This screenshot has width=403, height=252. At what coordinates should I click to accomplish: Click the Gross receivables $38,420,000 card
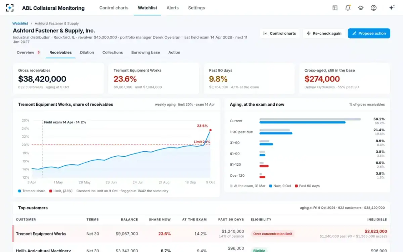pyautogui.click(x=58, y=79)
